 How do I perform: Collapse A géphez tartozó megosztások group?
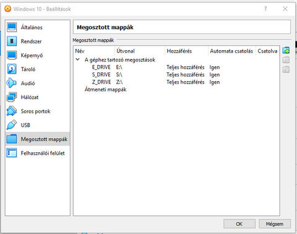tap(77, 59)
